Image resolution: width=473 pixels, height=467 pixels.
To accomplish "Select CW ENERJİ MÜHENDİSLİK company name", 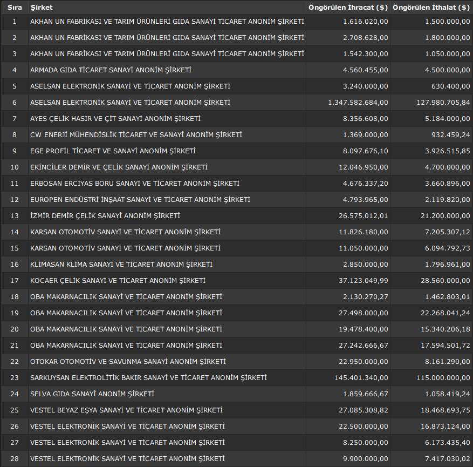I will (x=136, y=134).
